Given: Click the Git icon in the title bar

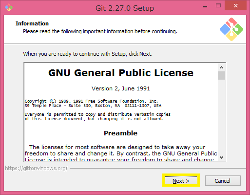Looking at the screenshot, I should coord(9,7).
